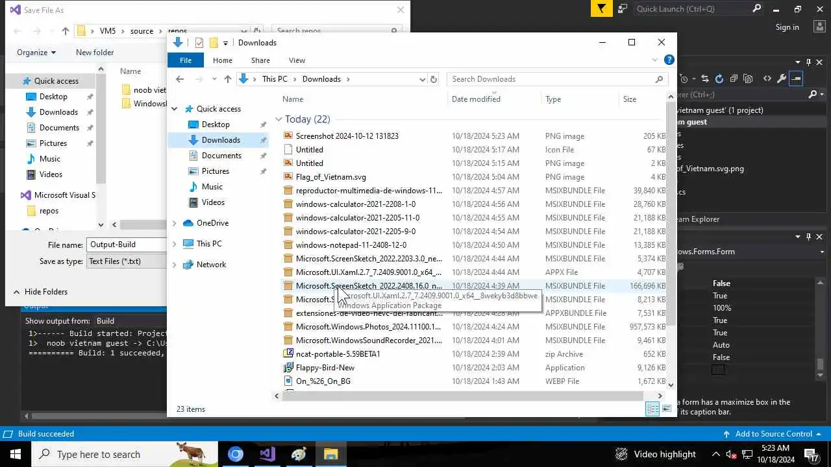
Task: Click Sign in in Visual Studio
Action: point(787,27)
